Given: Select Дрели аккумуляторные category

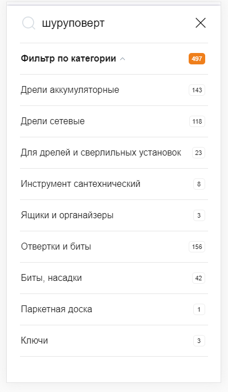Looking at the screenshot, I should 114,90.
